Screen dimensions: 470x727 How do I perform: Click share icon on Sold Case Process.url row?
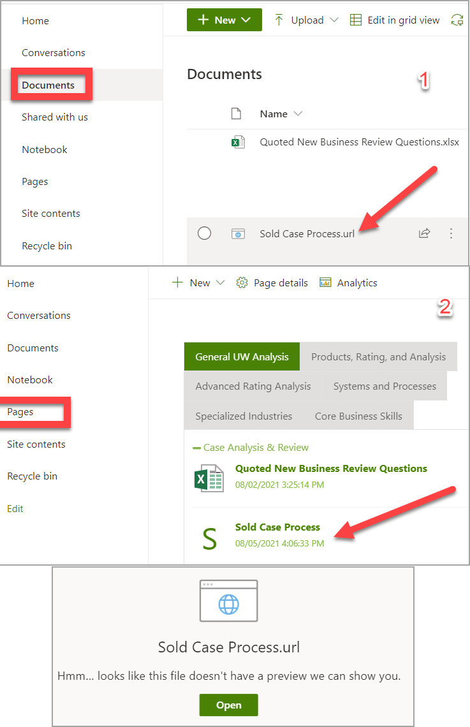[424, 233]
